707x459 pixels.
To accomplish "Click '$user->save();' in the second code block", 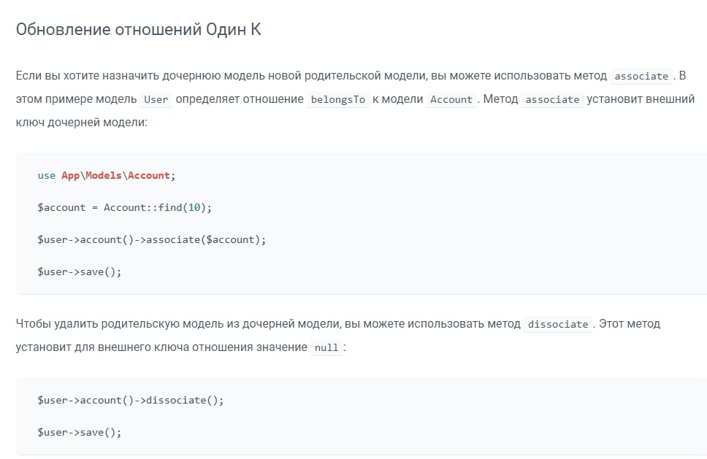I will click(80, 433).
